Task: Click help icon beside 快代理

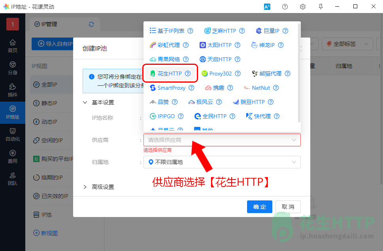Action: [x=277, y=116]
